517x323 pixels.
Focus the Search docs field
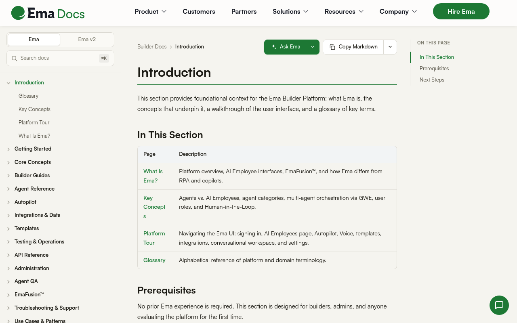[60, 58]
